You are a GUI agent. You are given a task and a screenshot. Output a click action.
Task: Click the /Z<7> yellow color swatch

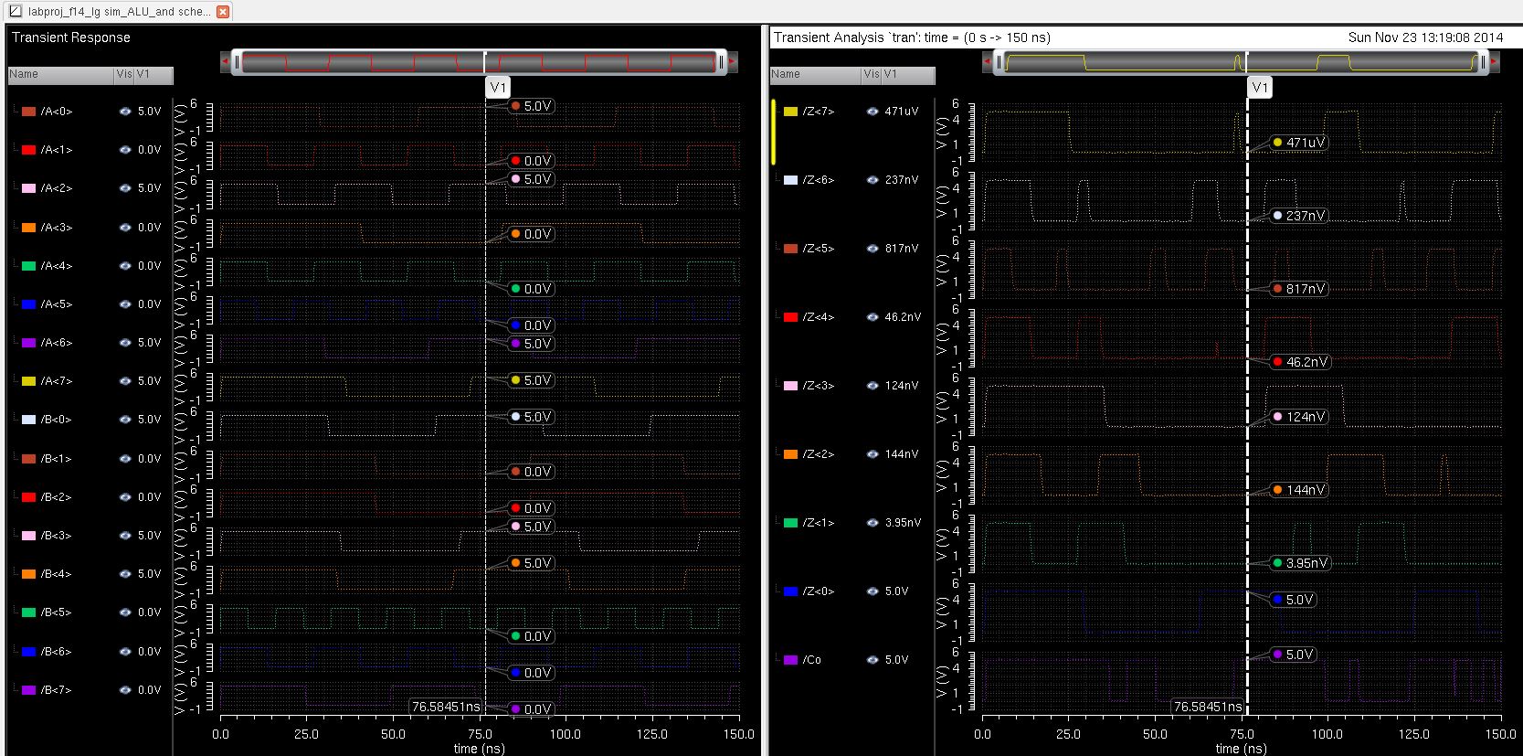pyautogui.click(x=790, y=112)
